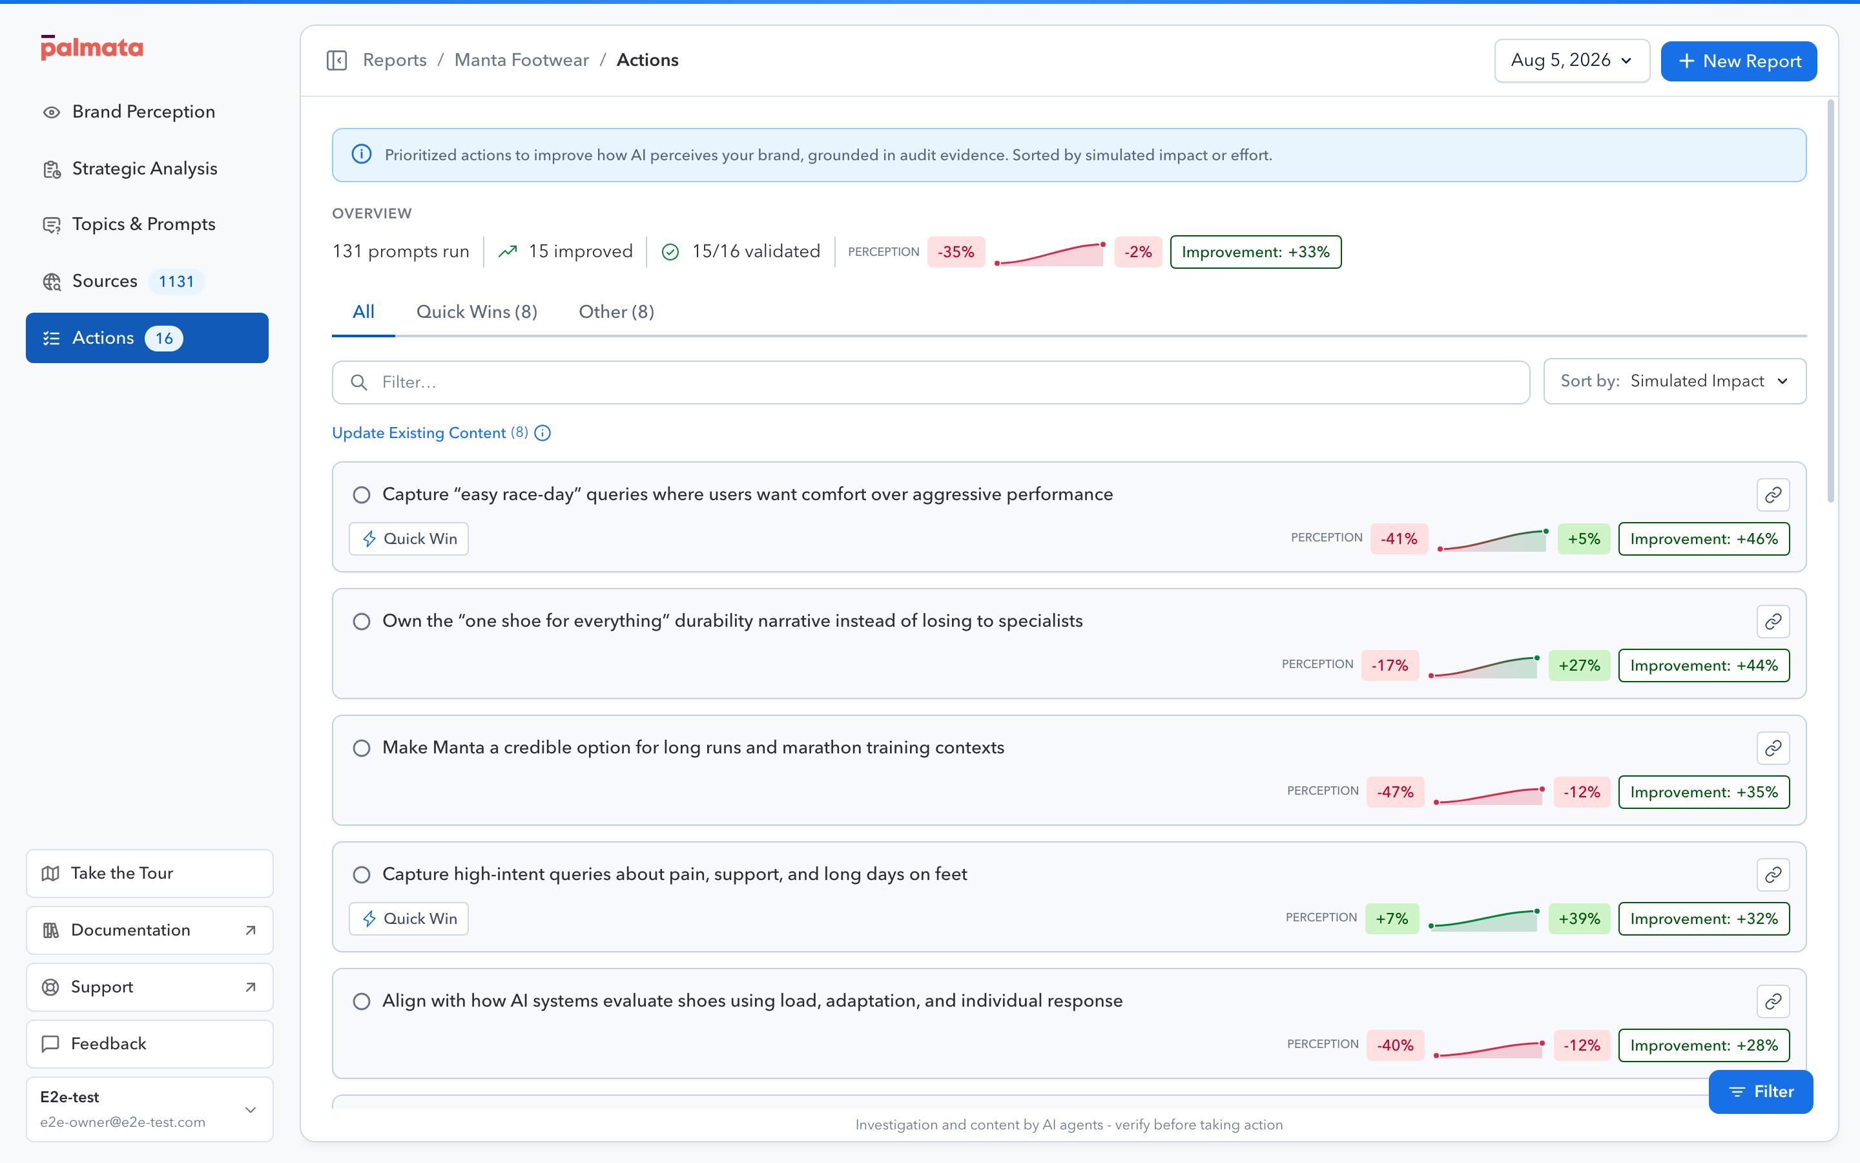The width and height of the screenshot is (1860, 1163).
Task: Copy link for load and adaptation action
Action: [x=1773, y=1001]
